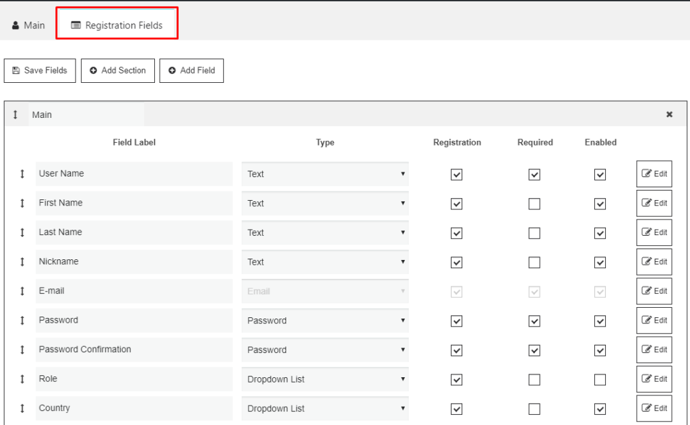Click the drag icon for Last Name row
The image size is (690, 425).
coord(22,232)
